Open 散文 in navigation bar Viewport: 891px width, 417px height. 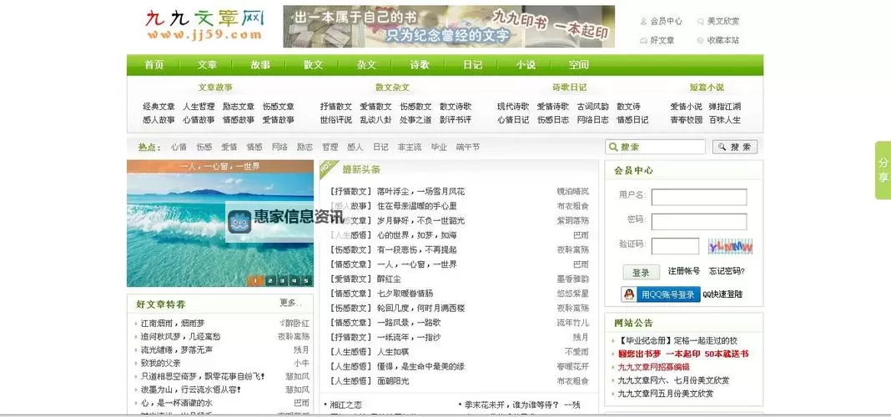click(x=313, y=65)
